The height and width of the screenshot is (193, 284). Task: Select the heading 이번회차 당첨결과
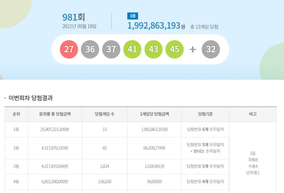30,98
